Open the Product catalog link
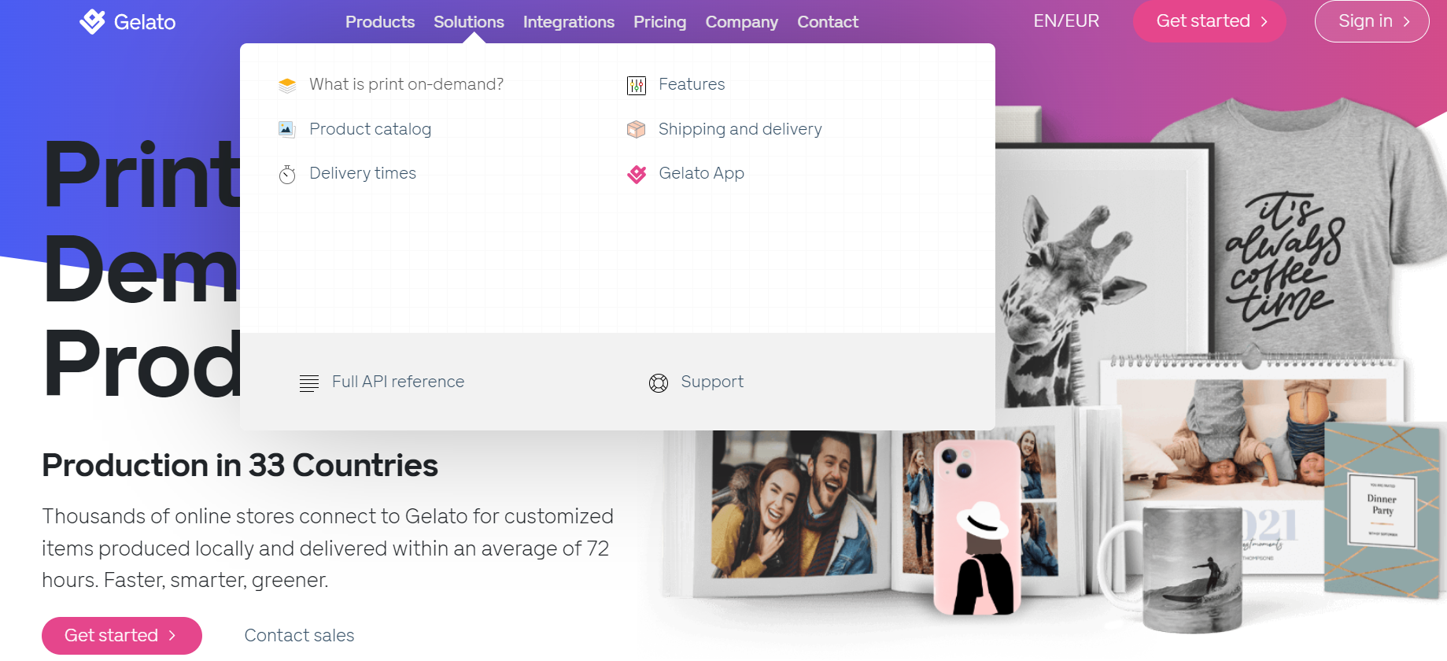Image resolution: width=1447 pixels, height=661 pixels. click(x=370, y=129)
